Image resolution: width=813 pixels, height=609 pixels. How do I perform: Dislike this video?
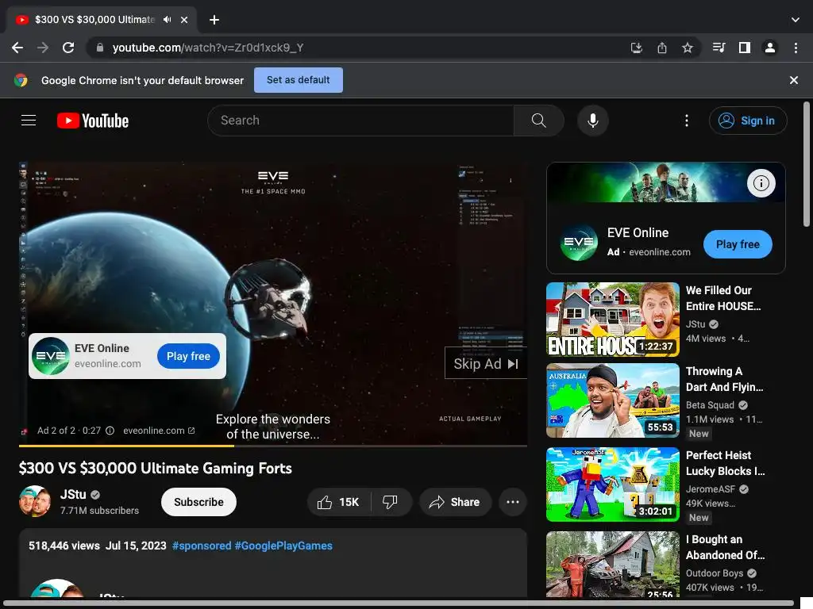coord(391,502)
